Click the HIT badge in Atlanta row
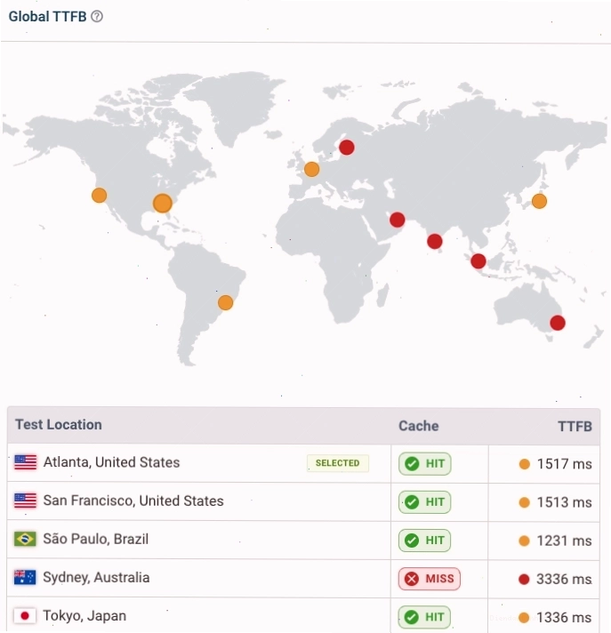Screen dimensions: 611x633 pos(425,463)
